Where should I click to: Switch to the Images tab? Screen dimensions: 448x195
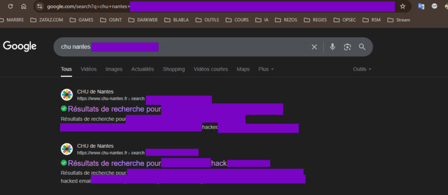tap(114, 69)
